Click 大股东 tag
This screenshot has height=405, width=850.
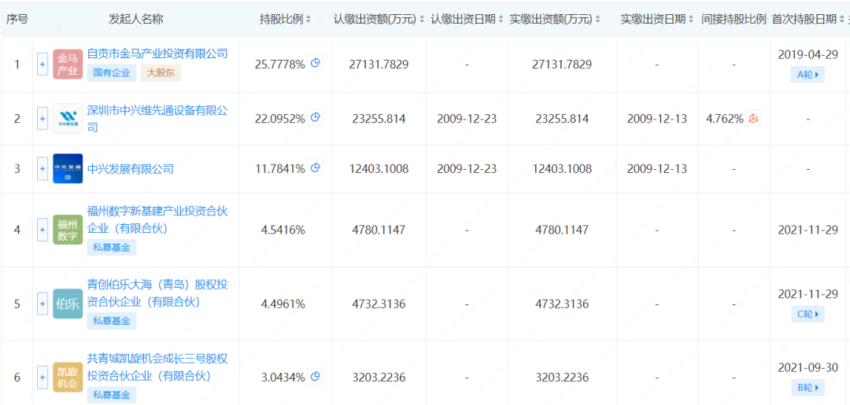[161, 72]
